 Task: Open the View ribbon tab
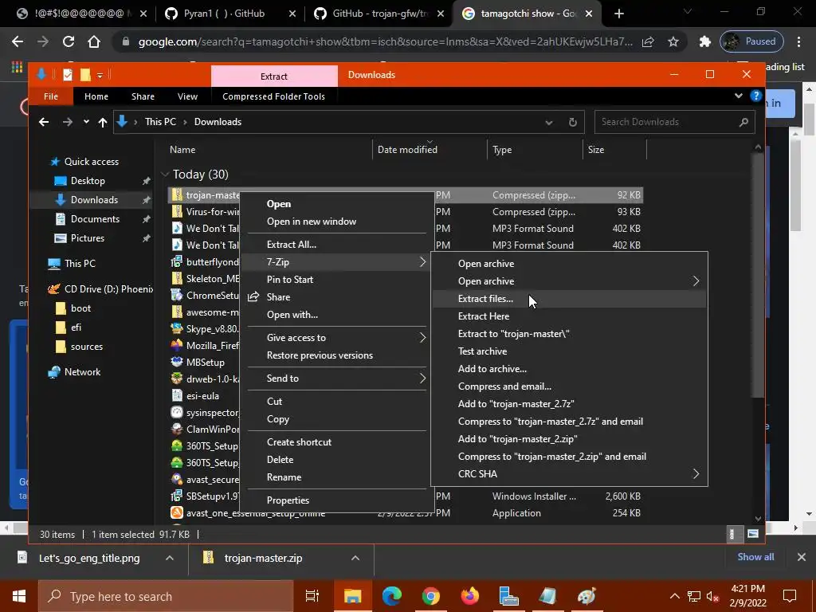coord(187,96)
